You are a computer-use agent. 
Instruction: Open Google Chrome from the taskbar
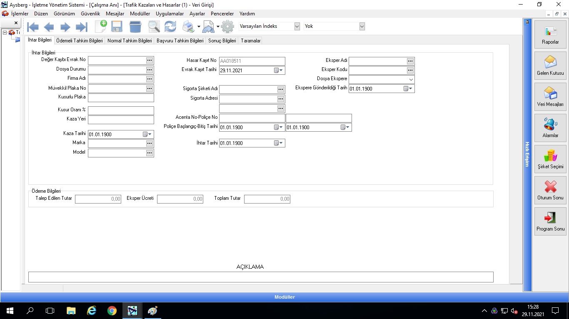(112, 311)
